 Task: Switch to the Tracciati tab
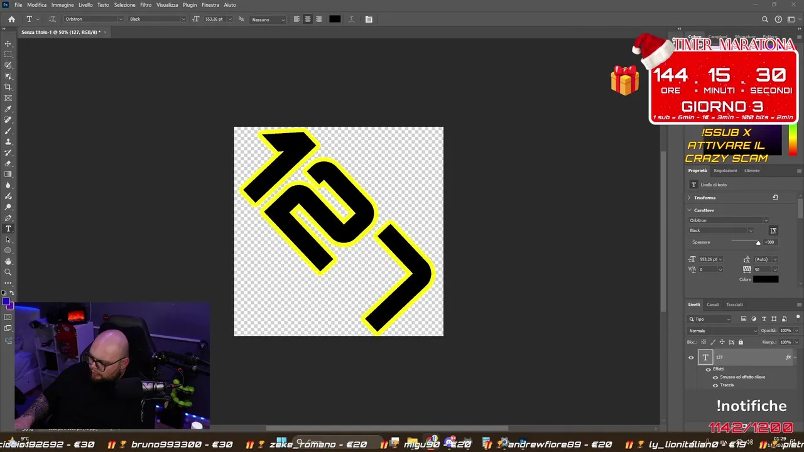(734, 304)
